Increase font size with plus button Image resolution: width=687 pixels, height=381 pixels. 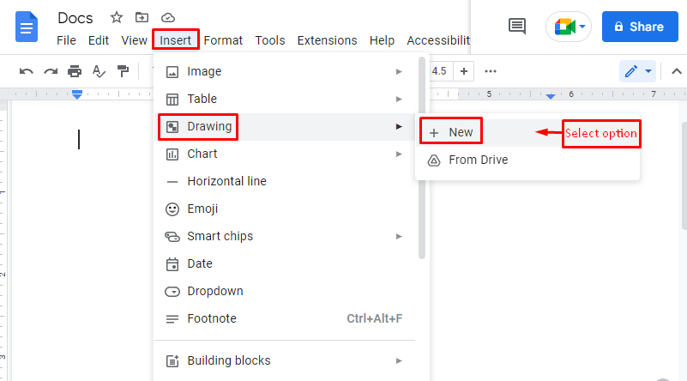464,71
